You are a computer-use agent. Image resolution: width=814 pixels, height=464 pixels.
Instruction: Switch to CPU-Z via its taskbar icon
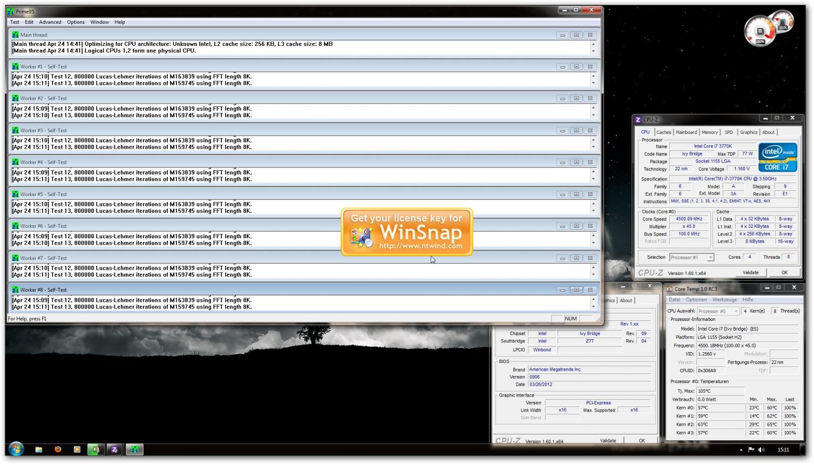[114, 449]
